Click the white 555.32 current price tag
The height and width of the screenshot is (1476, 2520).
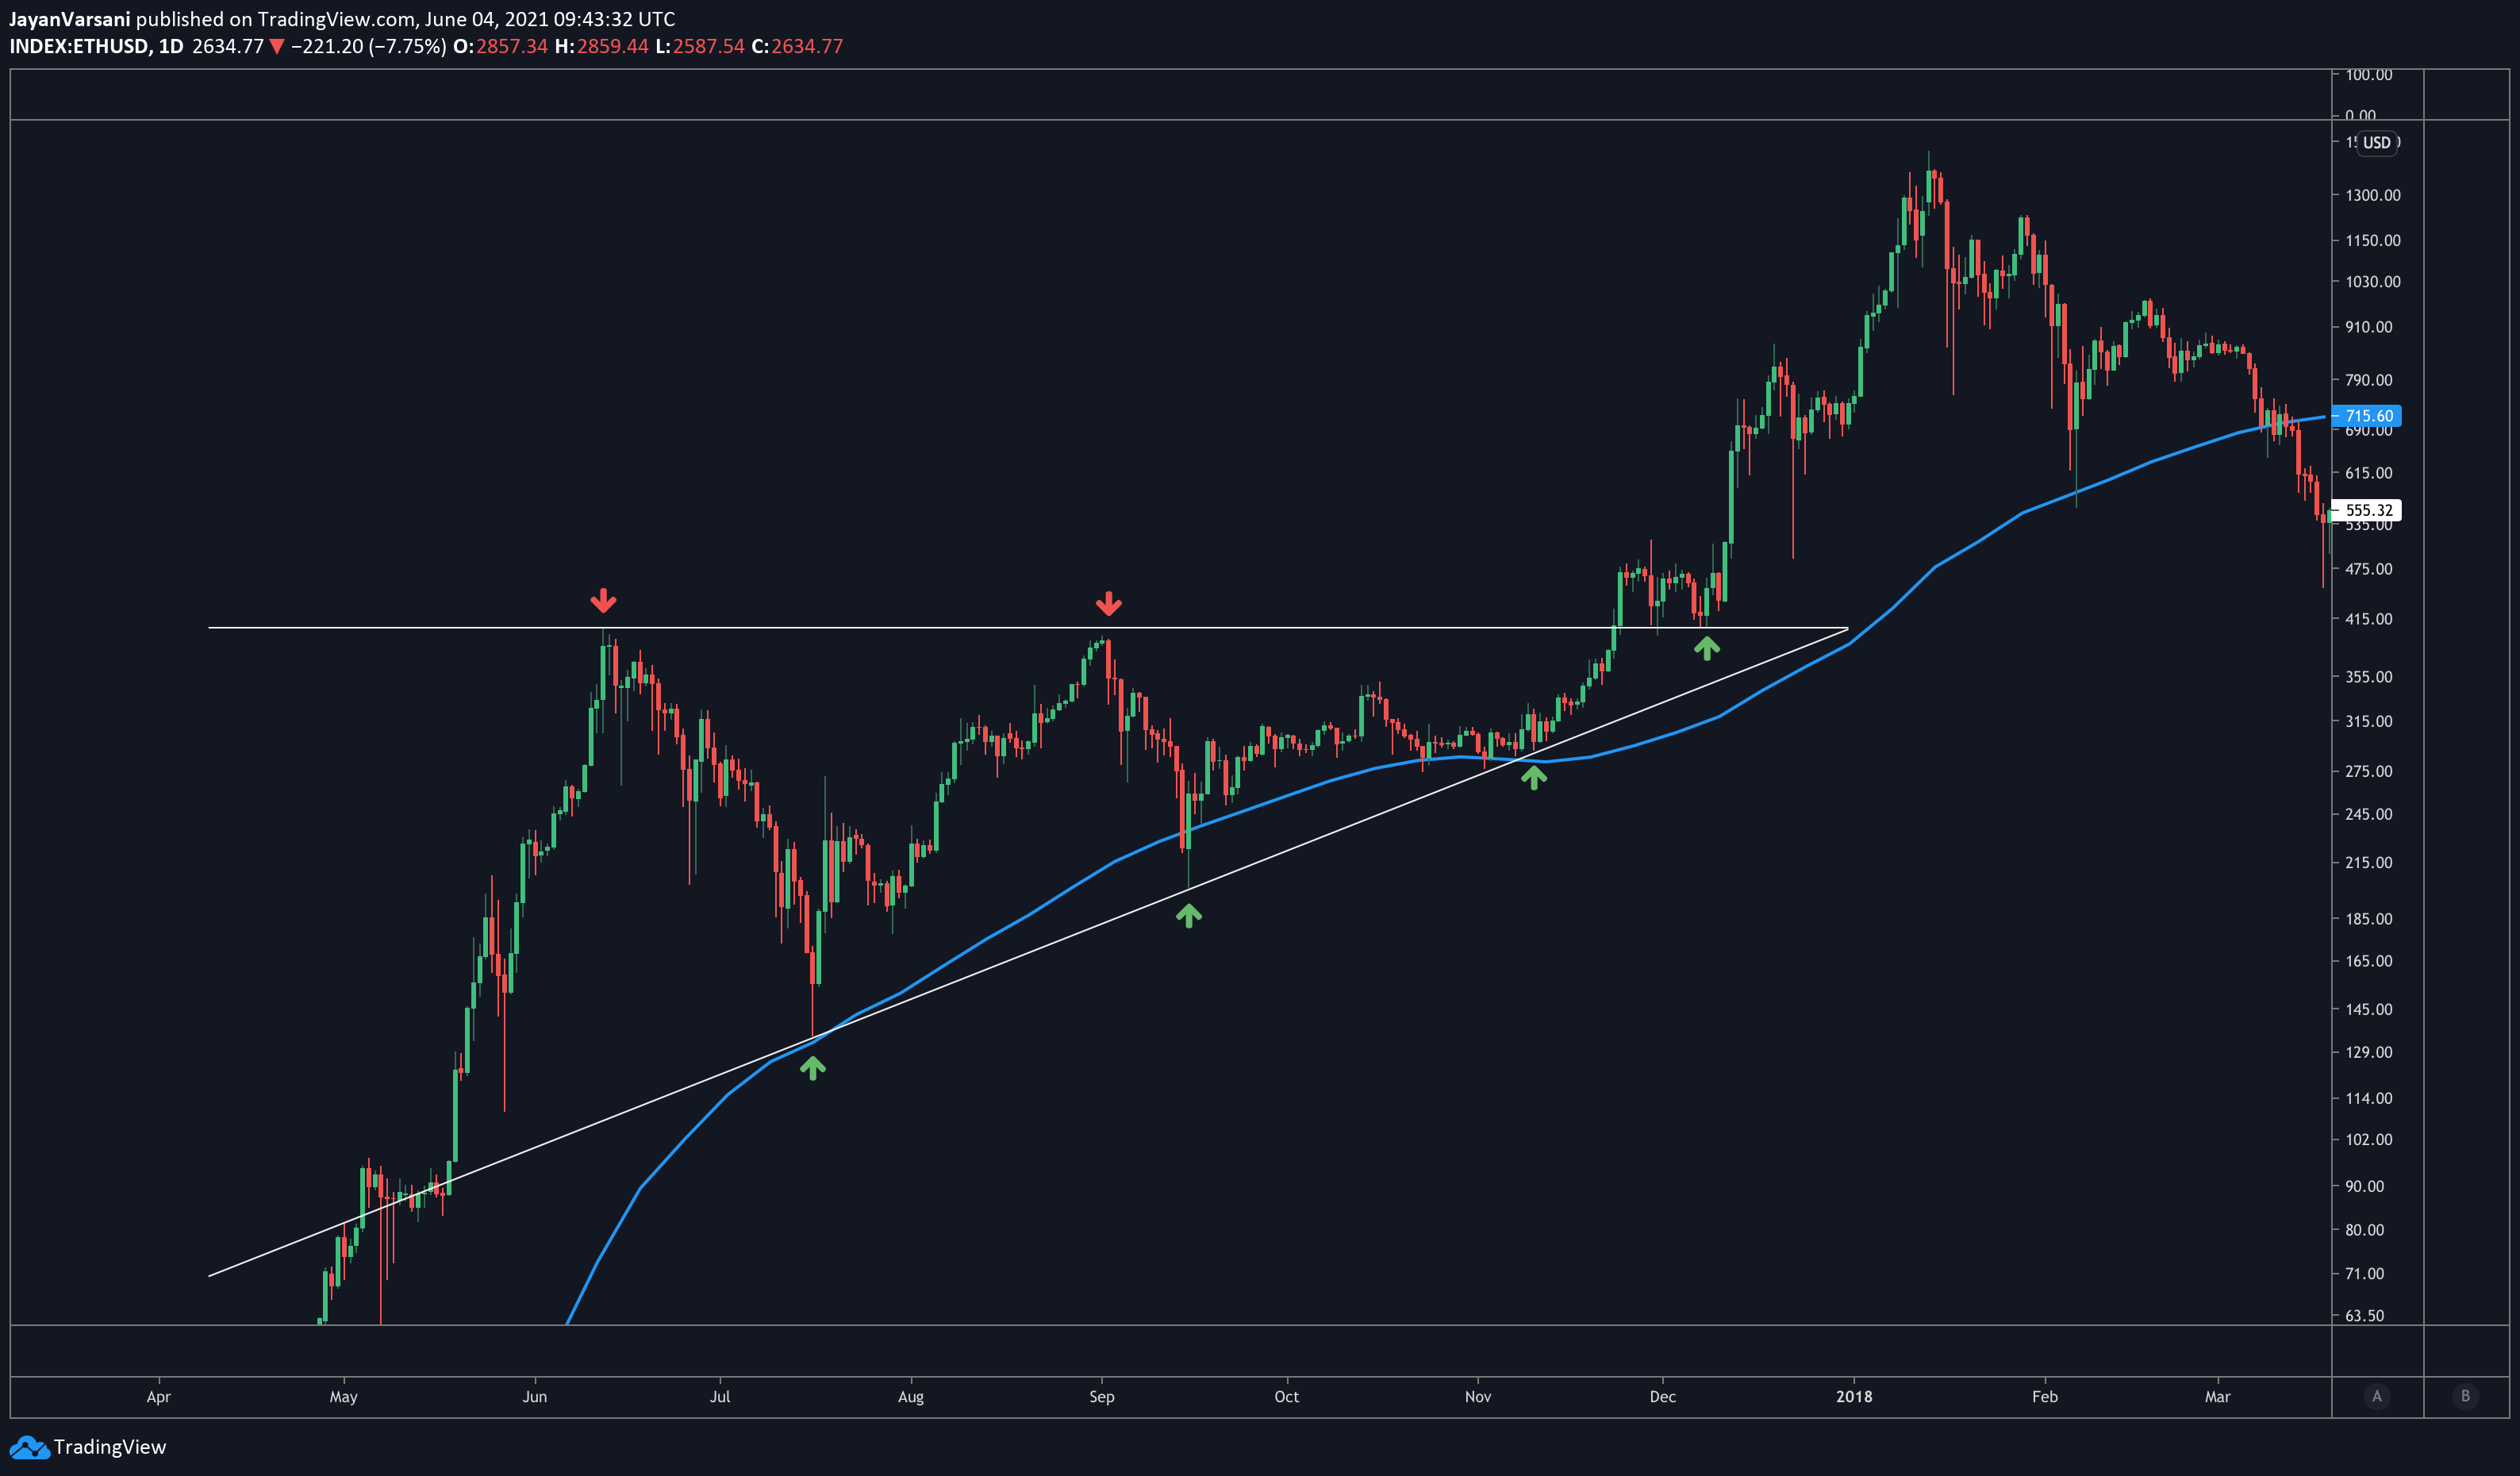2366,510
